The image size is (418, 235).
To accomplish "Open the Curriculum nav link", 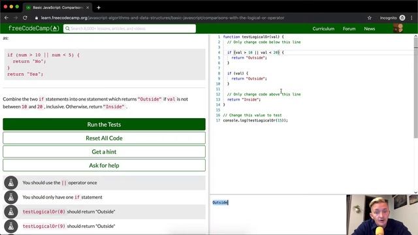I will click(323, 29).
